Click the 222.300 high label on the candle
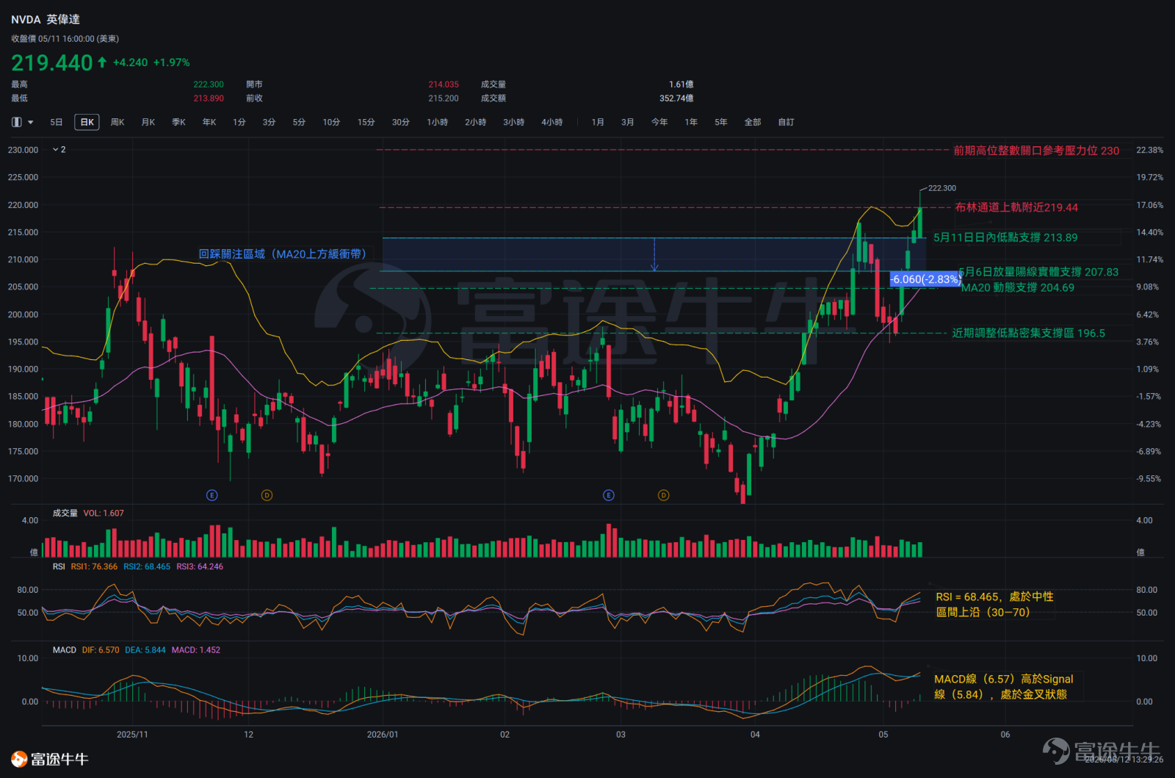This screenshot has width=1175, height=778. click(942, 188)
